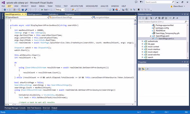190x114 pixels.
Task: Pin the SearchPage.xaml.cs tab
Action: [x=23, y=14]
